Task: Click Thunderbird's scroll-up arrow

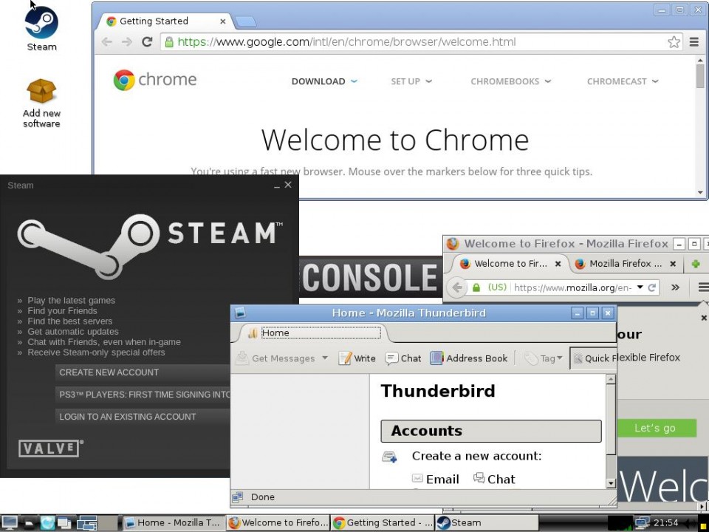Action: click(611, 379)
